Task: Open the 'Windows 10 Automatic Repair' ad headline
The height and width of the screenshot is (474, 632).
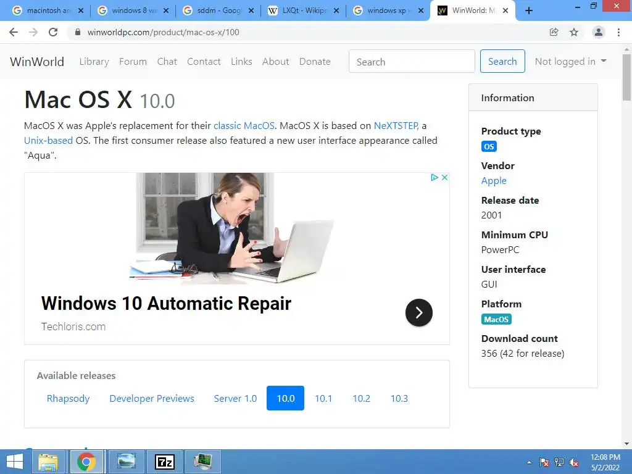Action: click(x=166, y=304)
